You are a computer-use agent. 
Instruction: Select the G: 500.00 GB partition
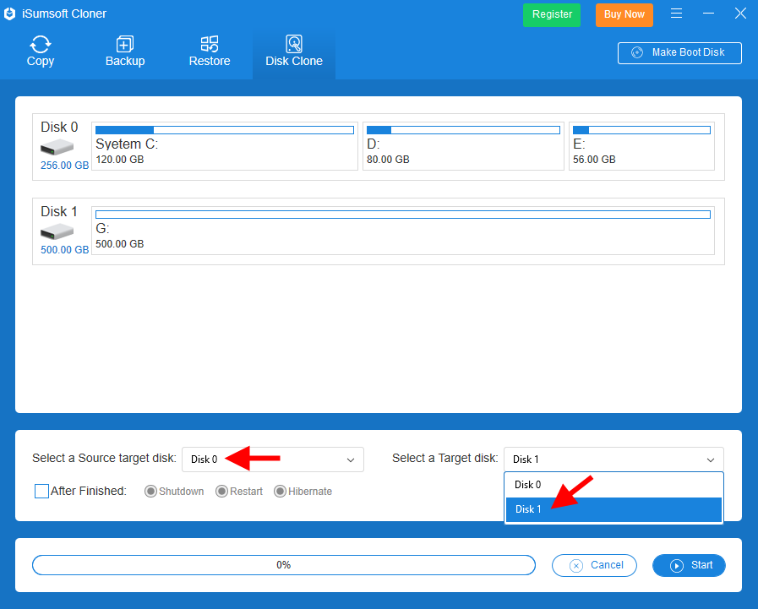(x=403, y=231)
